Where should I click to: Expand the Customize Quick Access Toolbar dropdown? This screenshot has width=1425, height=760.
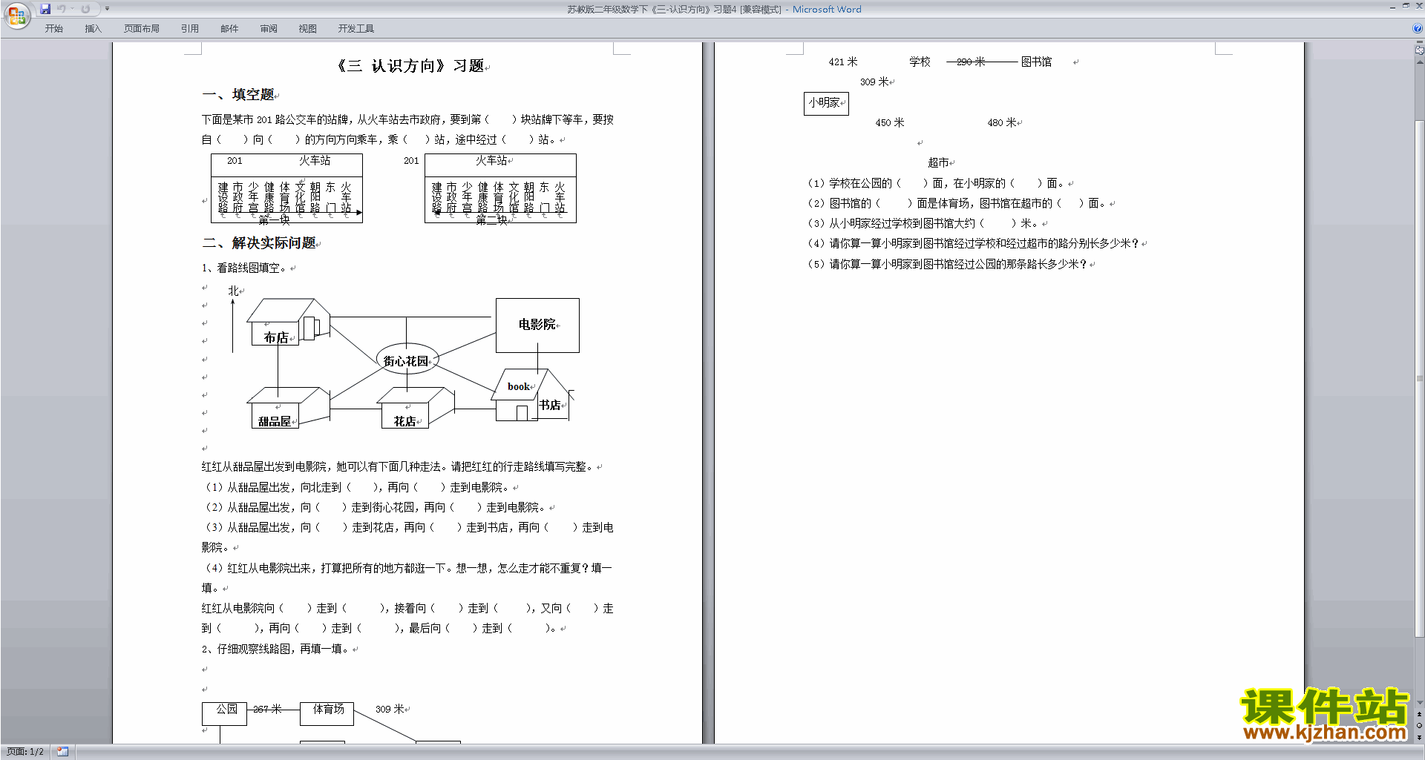click(107, 9)
